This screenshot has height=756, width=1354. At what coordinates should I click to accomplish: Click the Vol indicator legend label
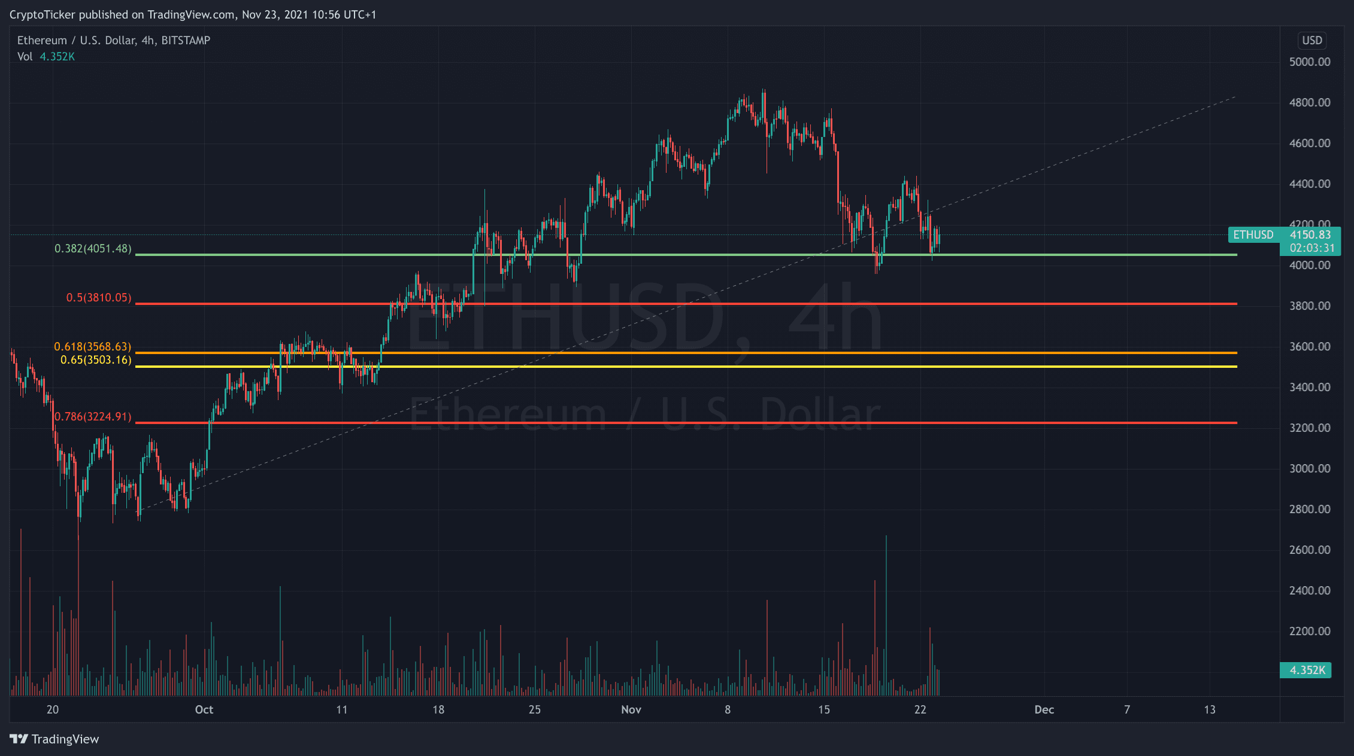pyautogui.click(x=25, y=56)
